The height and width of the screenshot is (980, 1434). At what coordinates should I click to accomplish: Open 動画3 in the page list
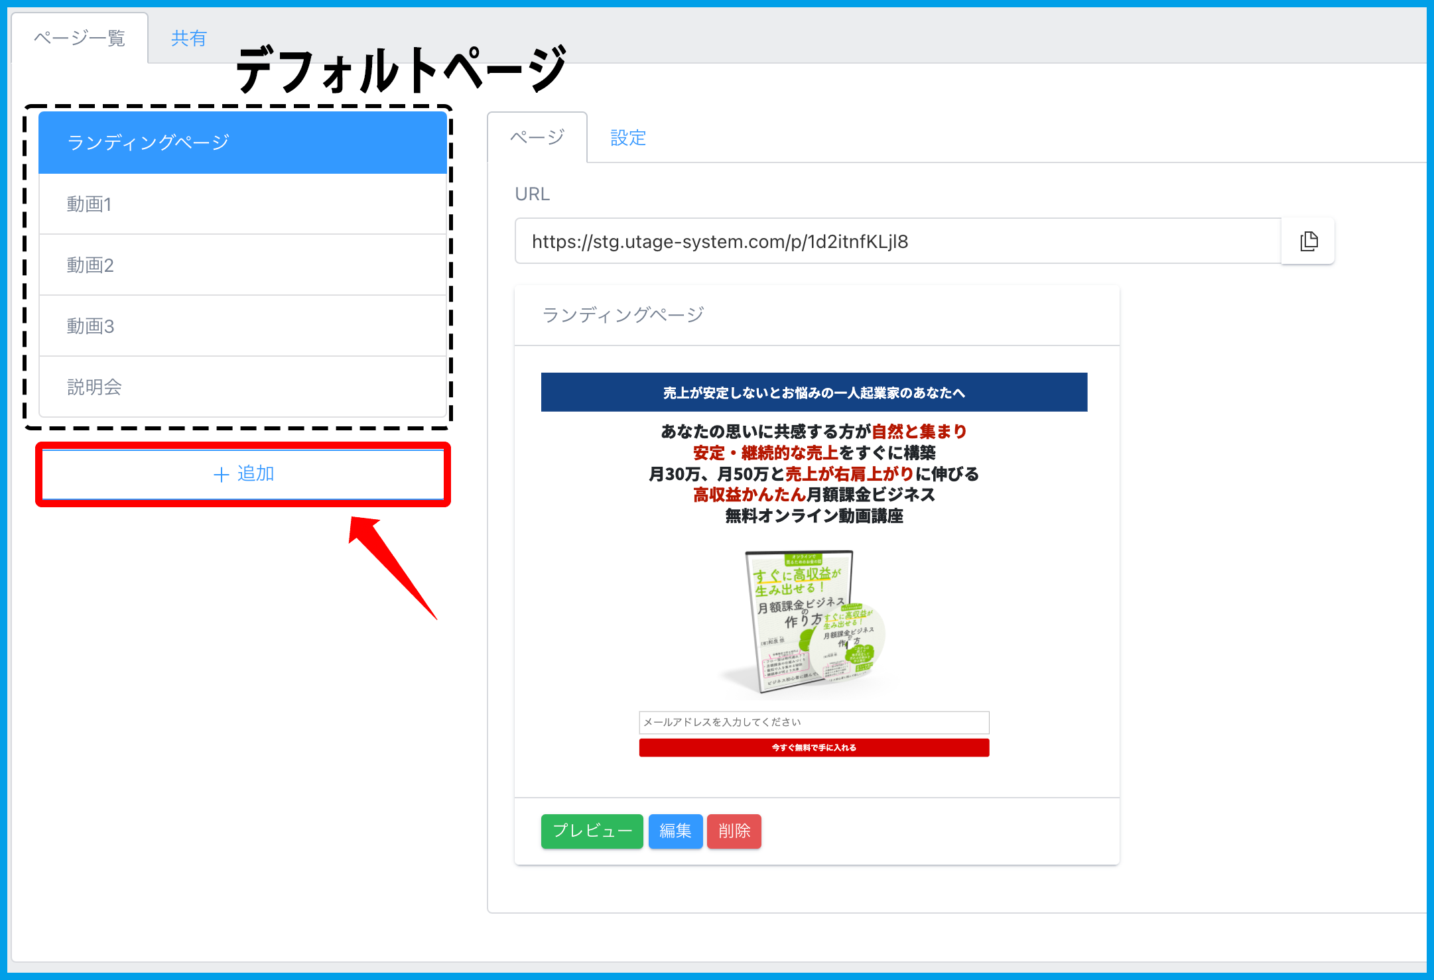pyautogui.click(x=243, y=326)
